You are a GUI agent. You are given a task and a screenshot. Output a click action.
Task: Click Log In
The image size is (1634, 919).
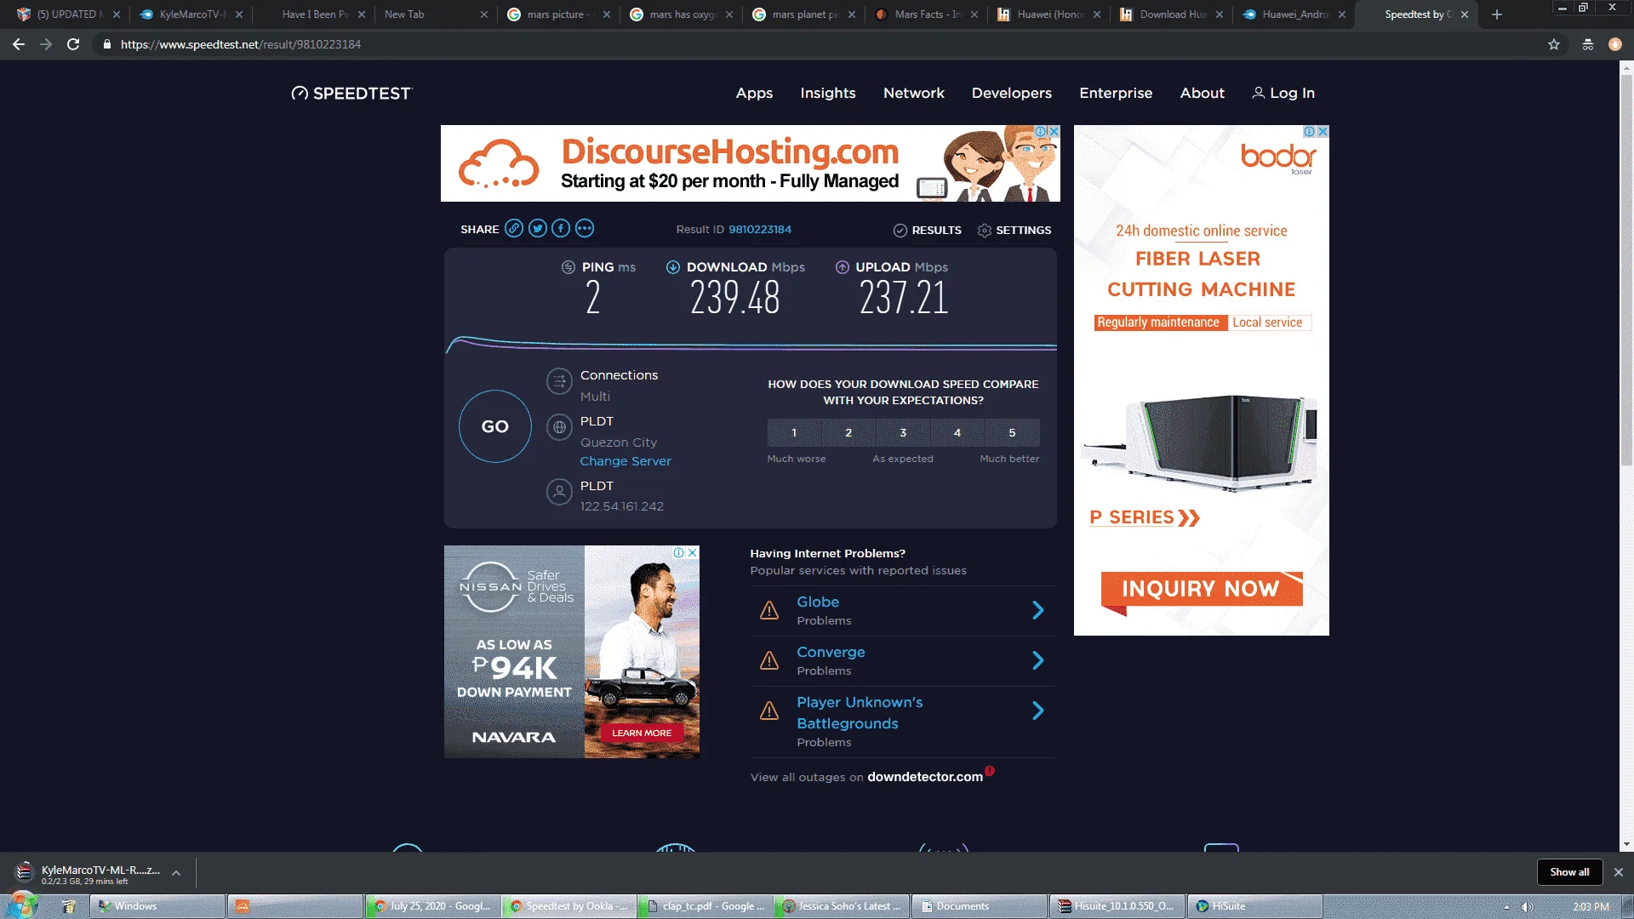click(x=1283, y=94)
